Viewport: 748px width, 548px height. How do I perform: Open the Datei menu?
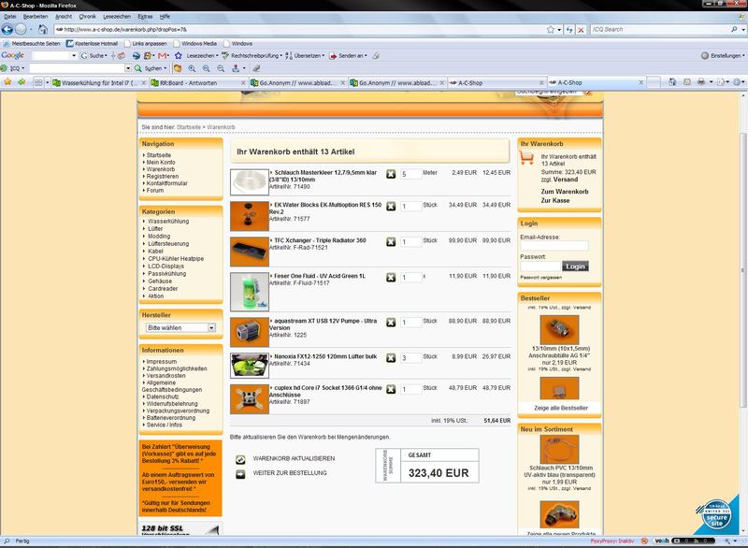point(10,16)
